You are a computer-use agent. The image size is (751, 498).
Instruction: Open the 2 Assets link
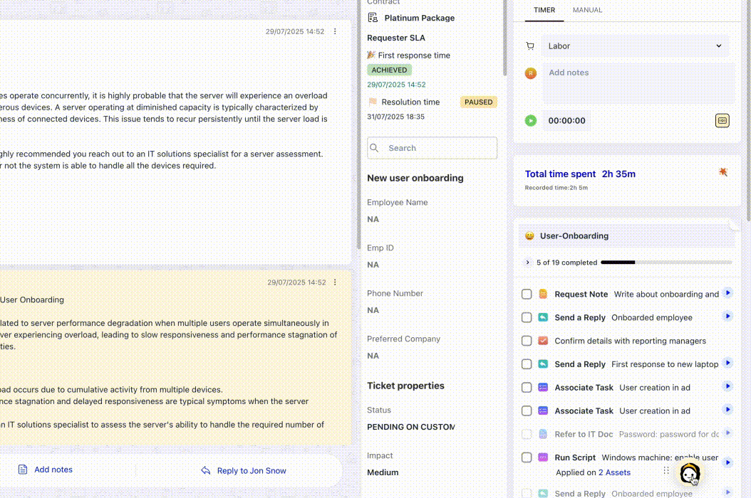(614, 472)
